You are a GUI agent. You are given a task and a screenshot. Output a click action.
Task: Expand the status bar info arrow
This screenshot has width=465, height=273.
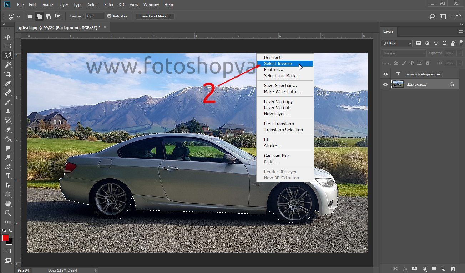pyautogui.click(x=95, y=271)
